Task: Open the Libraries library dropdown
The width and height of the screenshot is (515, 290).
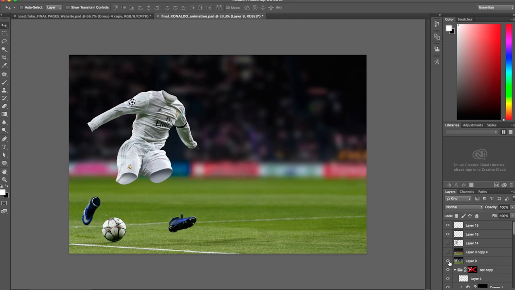Action: [x=472, y=132]
